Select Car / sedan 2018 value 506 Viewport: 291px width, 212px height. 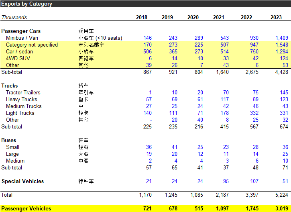[x=148, y=52]
